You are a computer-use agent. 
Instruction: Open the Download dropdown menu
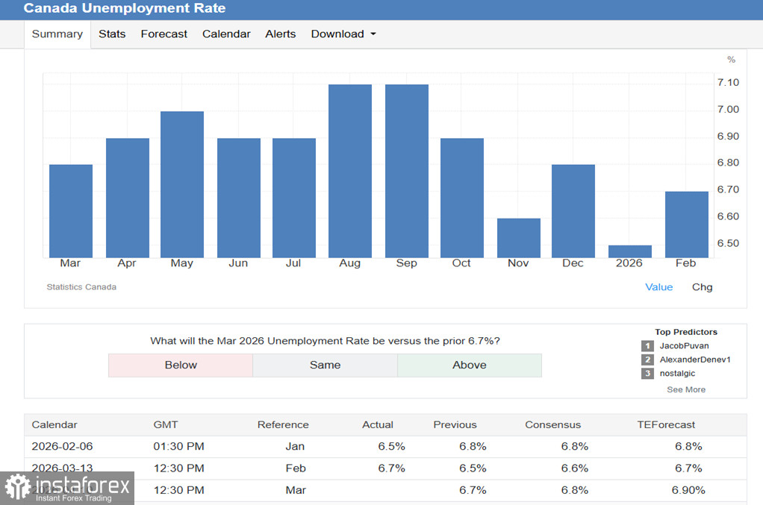click(x=343, y=34)
